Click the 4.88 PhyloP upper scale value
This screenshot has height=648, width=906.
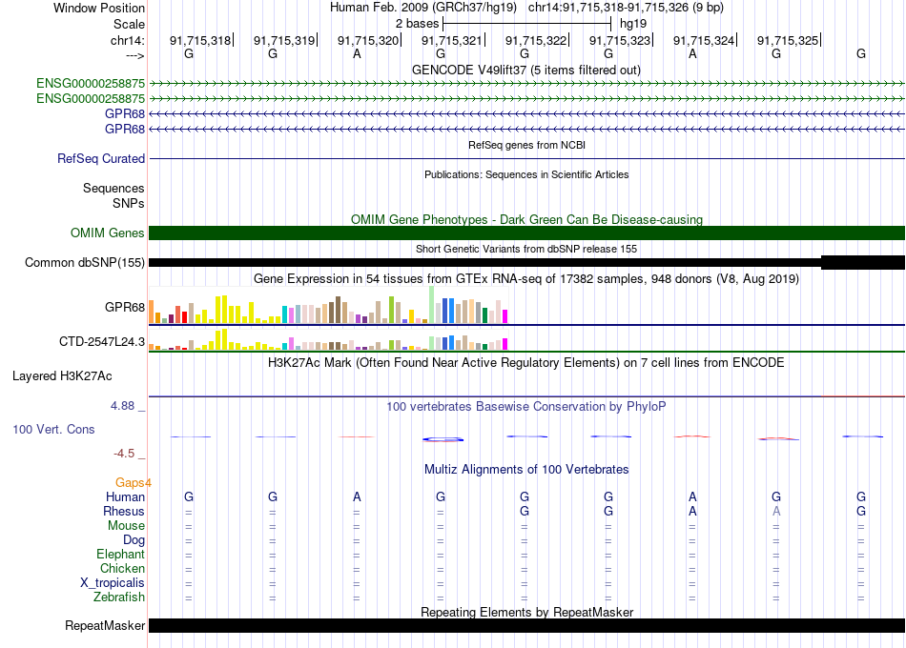(x=122, y=406)
